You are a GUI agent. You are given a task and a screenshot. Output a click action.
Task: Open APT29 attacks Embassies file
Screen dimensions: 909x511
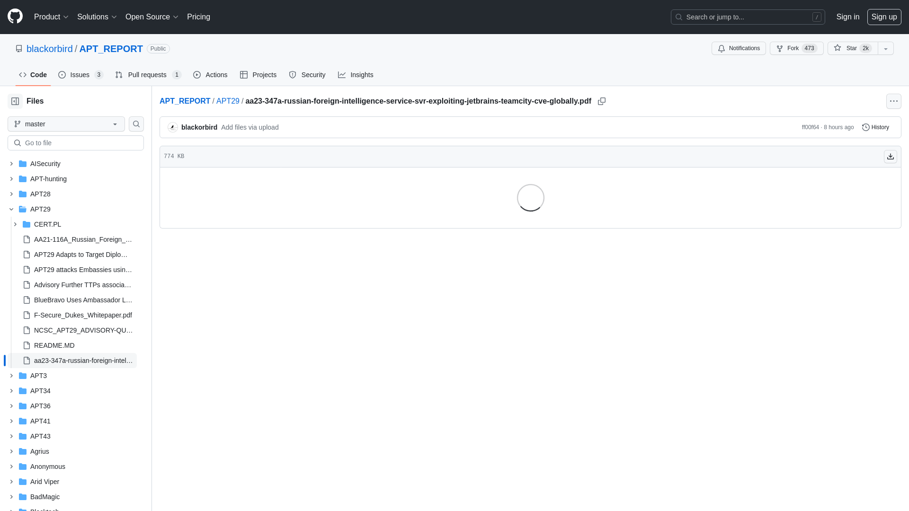point(83,270)
